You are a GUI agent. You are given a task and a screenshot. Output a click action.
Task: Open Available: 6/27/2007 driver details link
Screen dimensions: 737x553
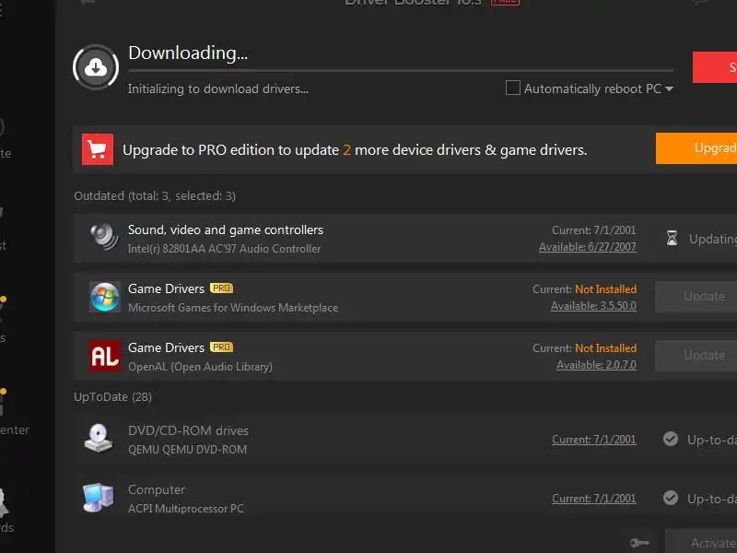[588, 247]
